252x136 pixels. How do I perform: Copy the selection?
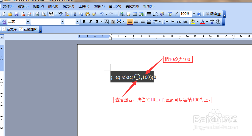click(x=81, y=14)
